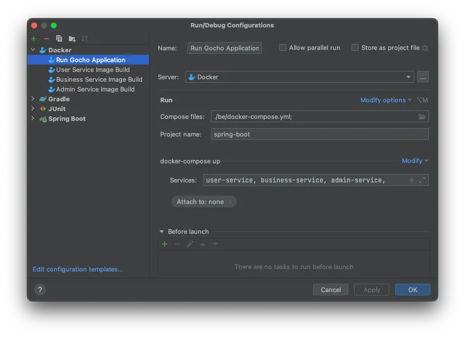
Task: Expand the Spring Boot tree node
Action: pyautogui.click(x=33, y=118)
